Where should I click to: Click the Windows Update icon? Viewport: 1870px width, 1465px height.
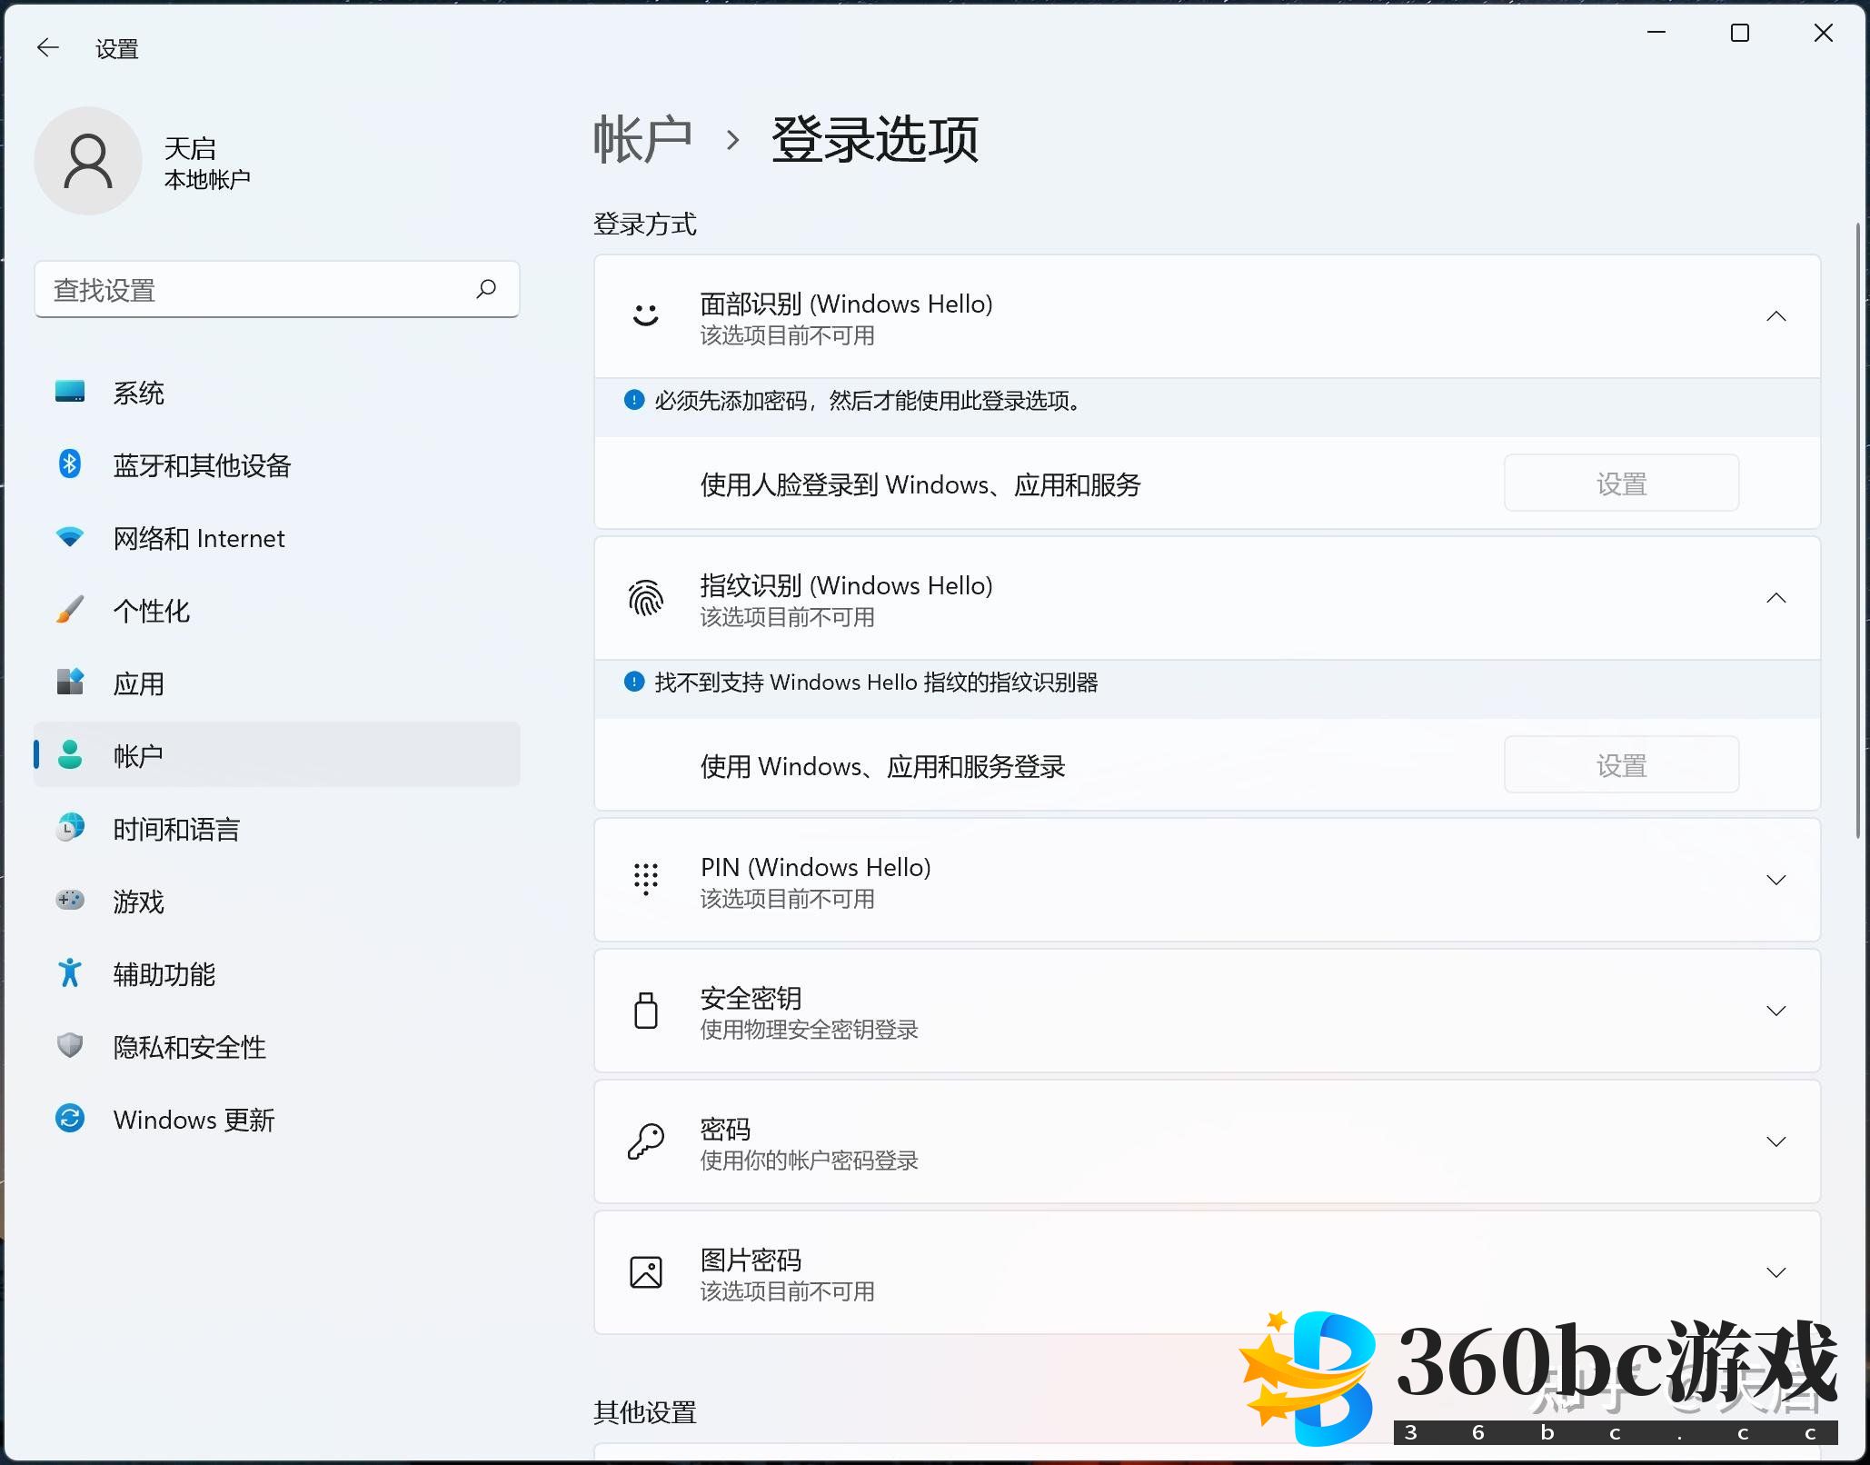click(x=70, y=1119)
